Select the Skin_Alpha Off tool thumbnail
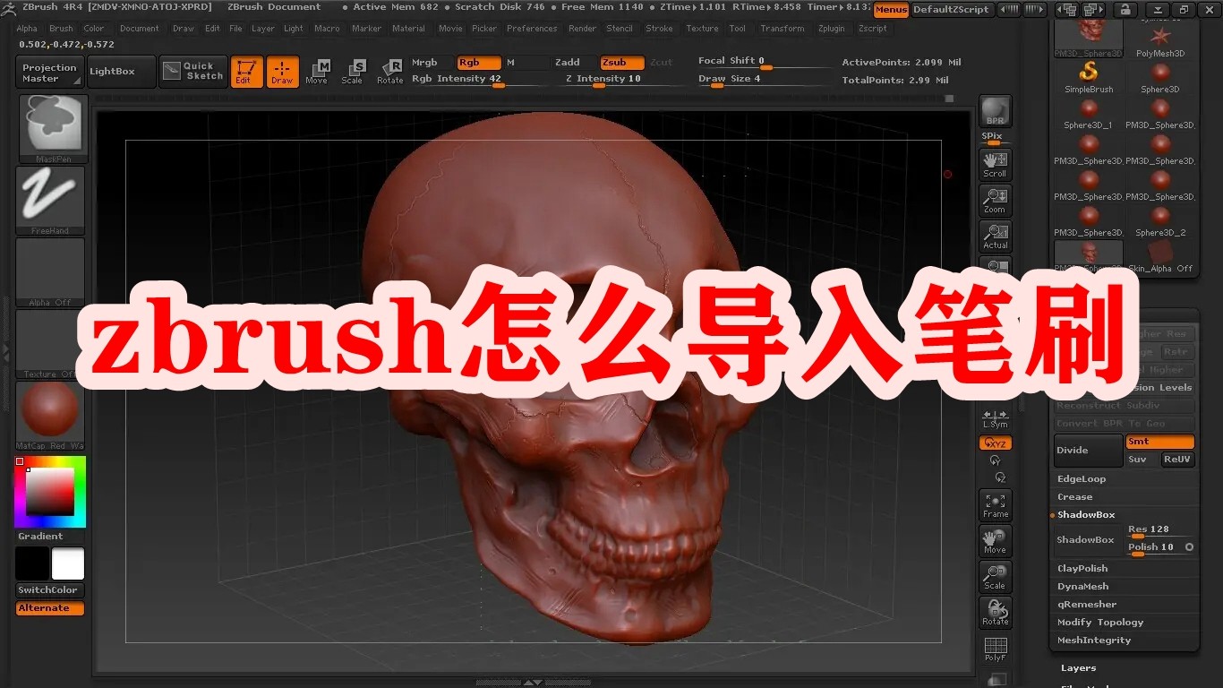The height and width of the screenshot is (688, 1223). coord(1160,254)
